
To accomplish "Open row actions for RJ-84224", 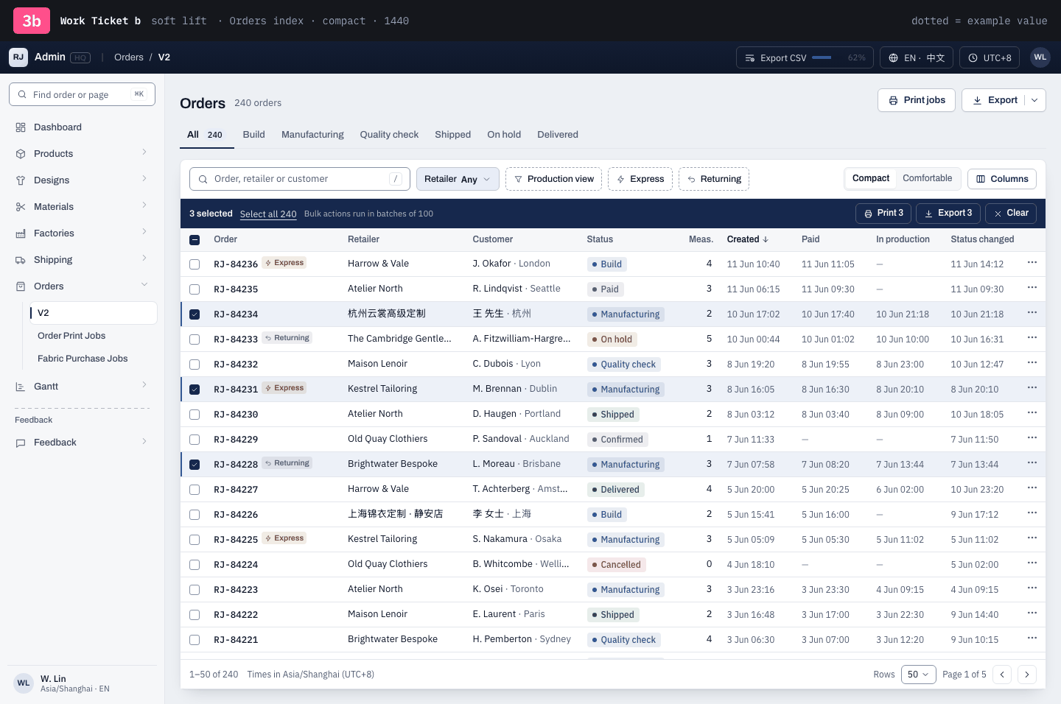I will pos(1032,563).
